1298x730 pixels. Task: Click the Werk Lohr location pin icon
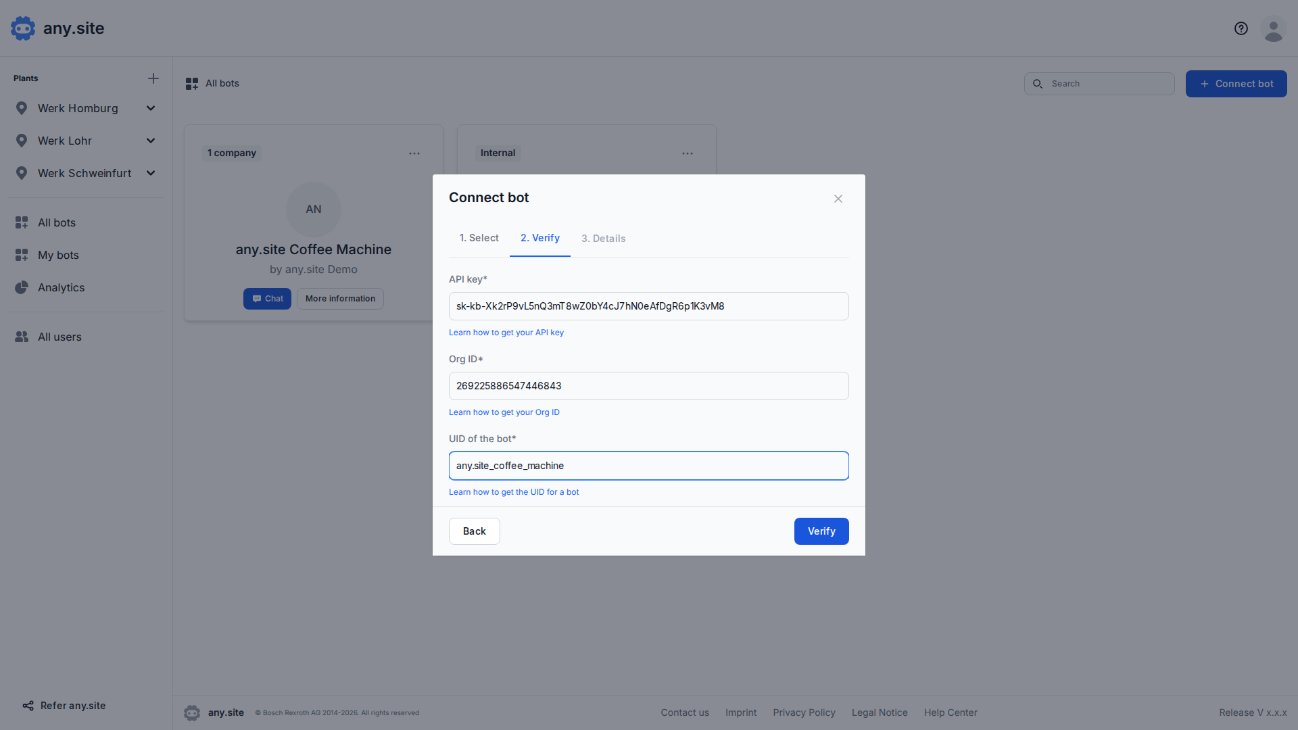tap(22, 141)
